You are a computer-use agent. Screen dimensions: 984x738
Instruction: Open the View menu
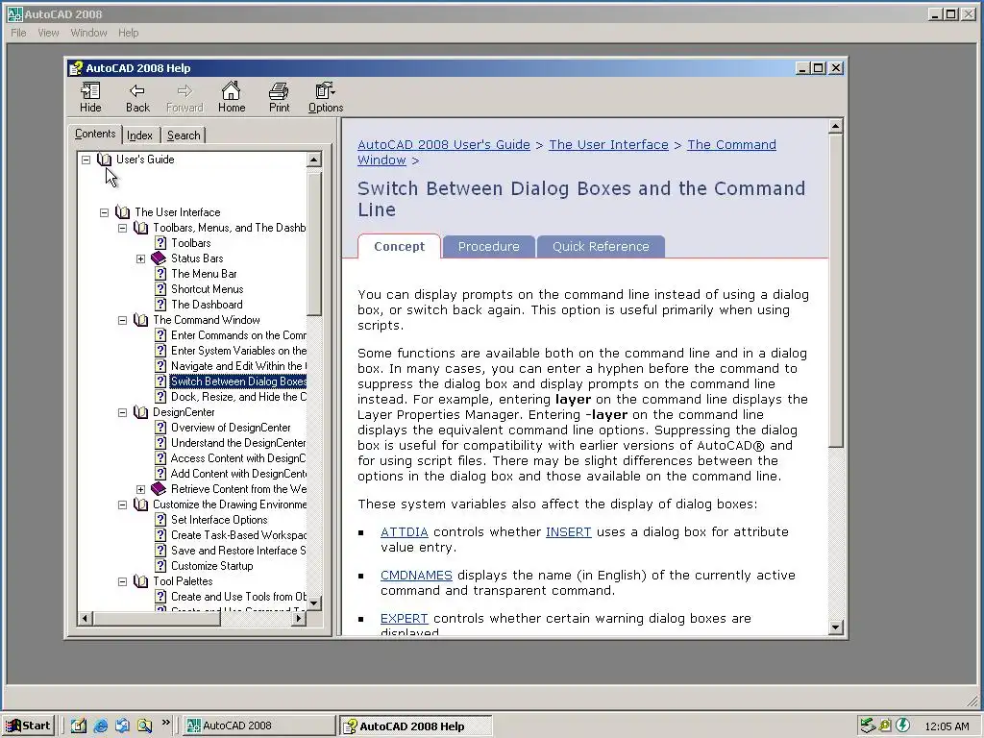(48, 33)
